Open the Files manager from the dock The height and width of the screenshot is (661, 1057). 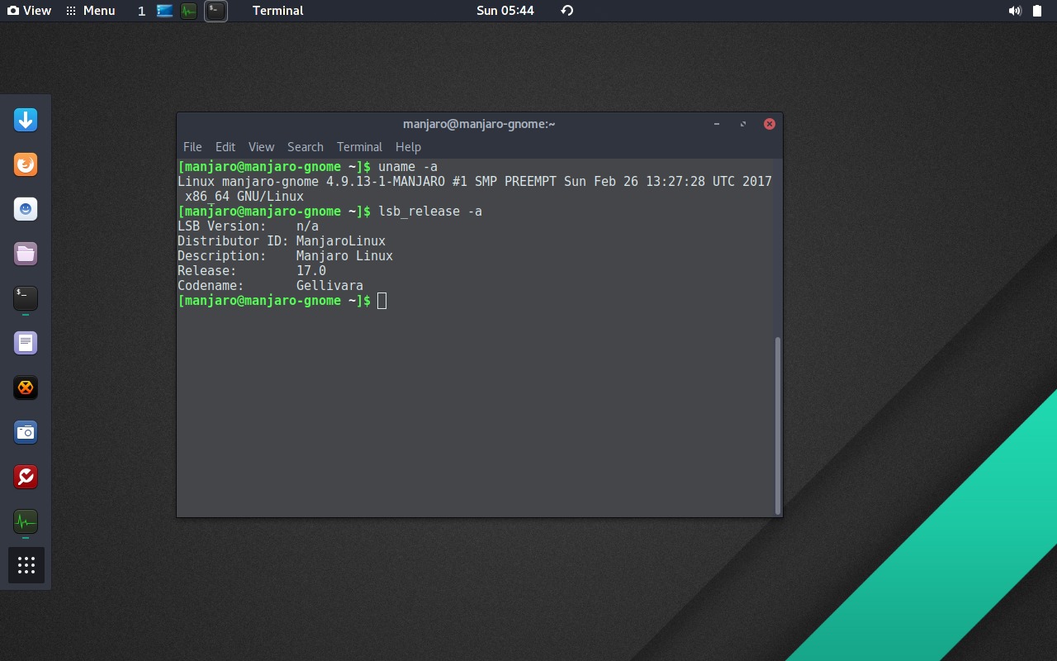[25, 254]
